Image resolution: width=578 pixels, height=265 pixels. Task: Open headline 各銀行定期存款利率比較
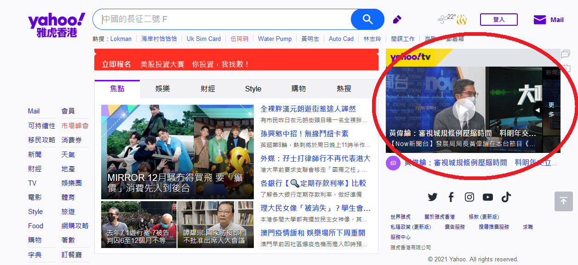click(x=313, y=183)
